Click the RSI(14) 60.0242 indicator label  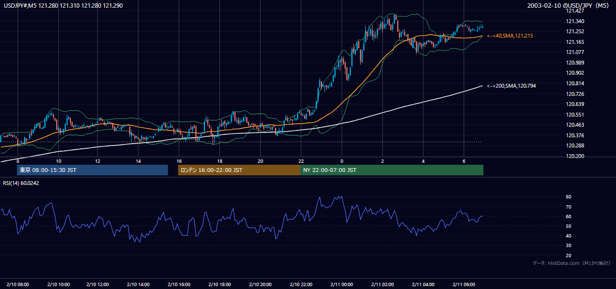pyautogui.click(x=21, y=183)
